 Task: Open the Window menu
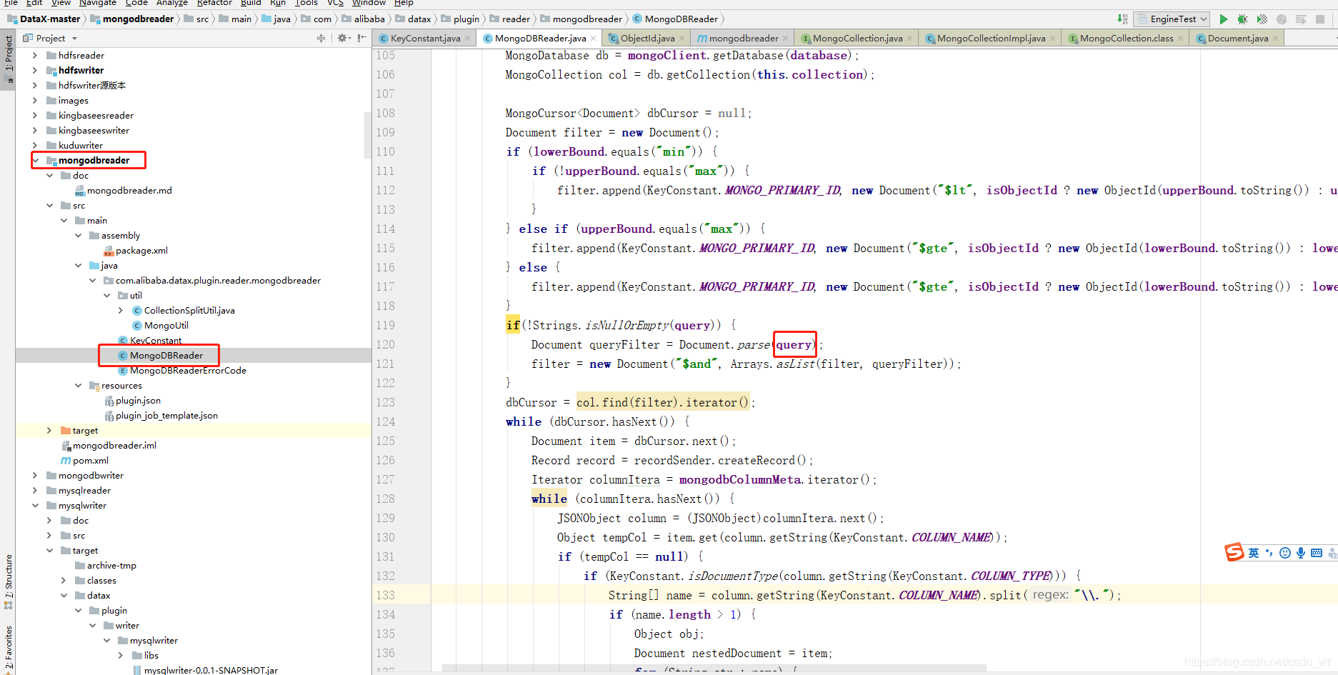[369, 3]
